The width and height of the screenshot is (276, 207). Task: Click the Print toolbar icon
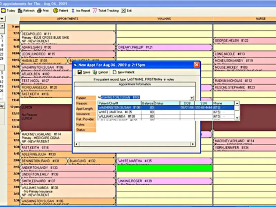coord(39,11)
